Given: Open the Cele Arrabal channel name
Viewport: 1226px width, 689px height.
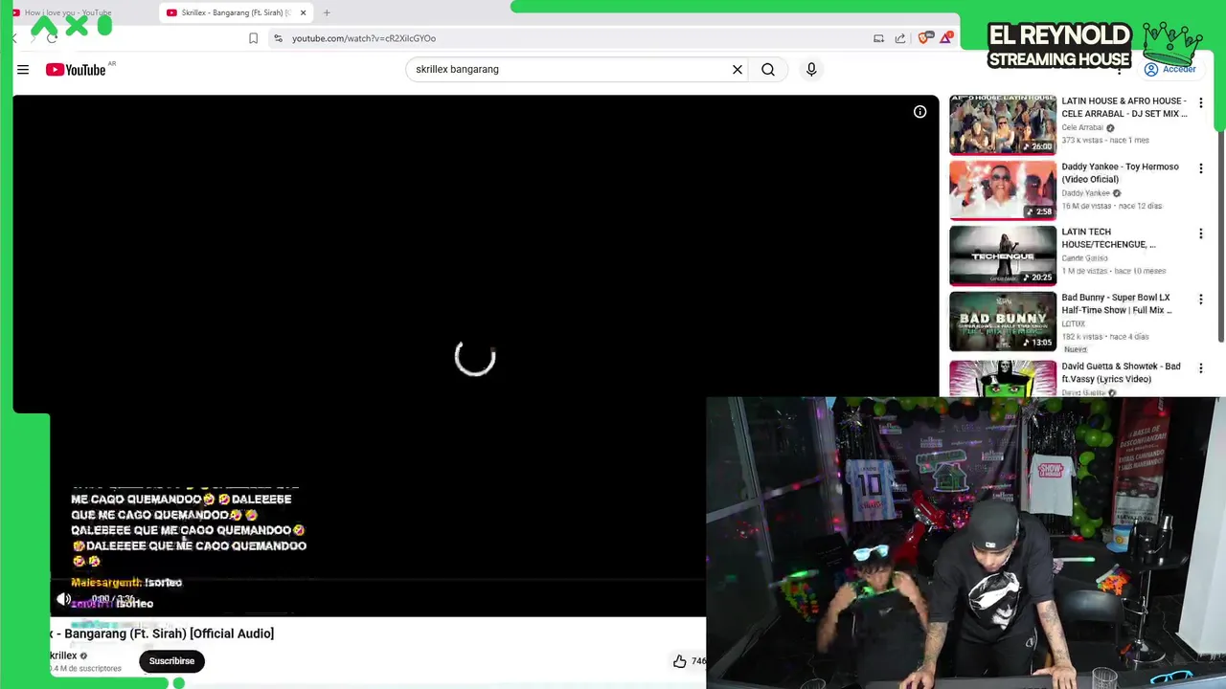Looking at the screenshot, I should 1082,127.
